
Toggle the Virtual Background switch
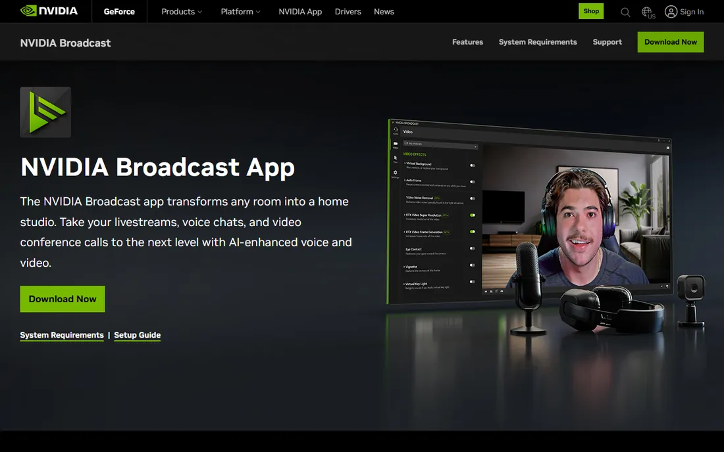tap(473, 166)
